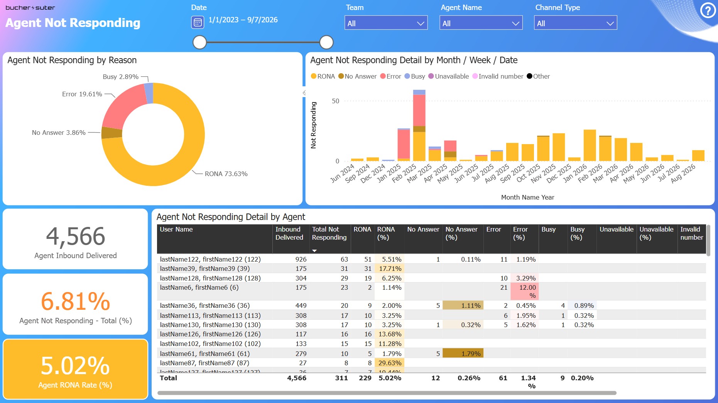The width and height of the screenshot is (718, 403).
Task: Select row lastName113, firstName113 (113)
Action: (431, 316)
